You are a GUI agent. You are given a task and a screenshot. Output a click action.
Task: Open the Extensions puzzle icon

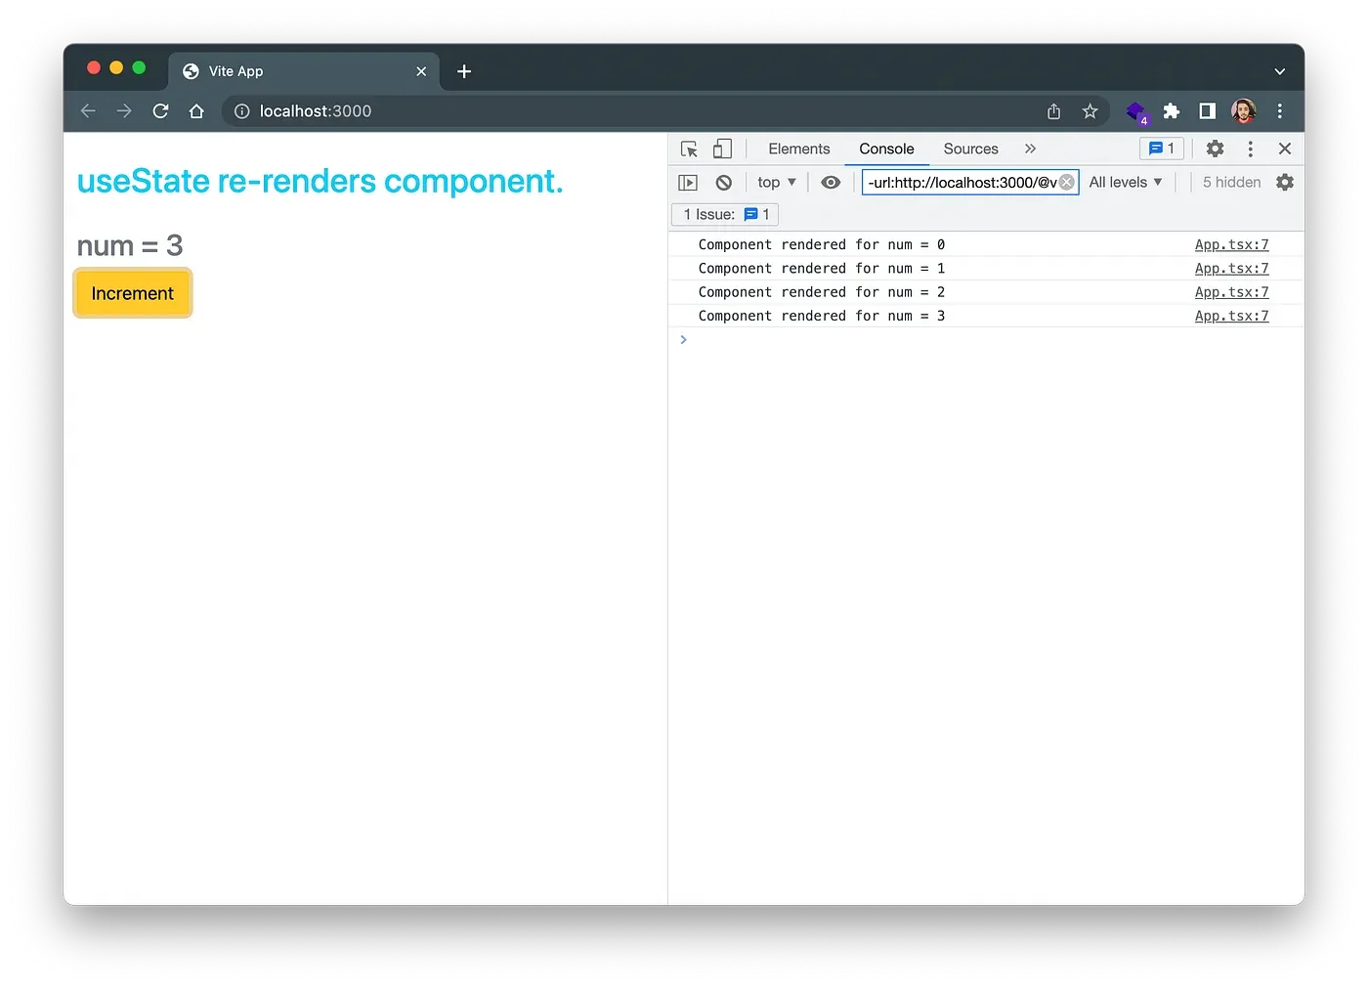[1172, 111]
